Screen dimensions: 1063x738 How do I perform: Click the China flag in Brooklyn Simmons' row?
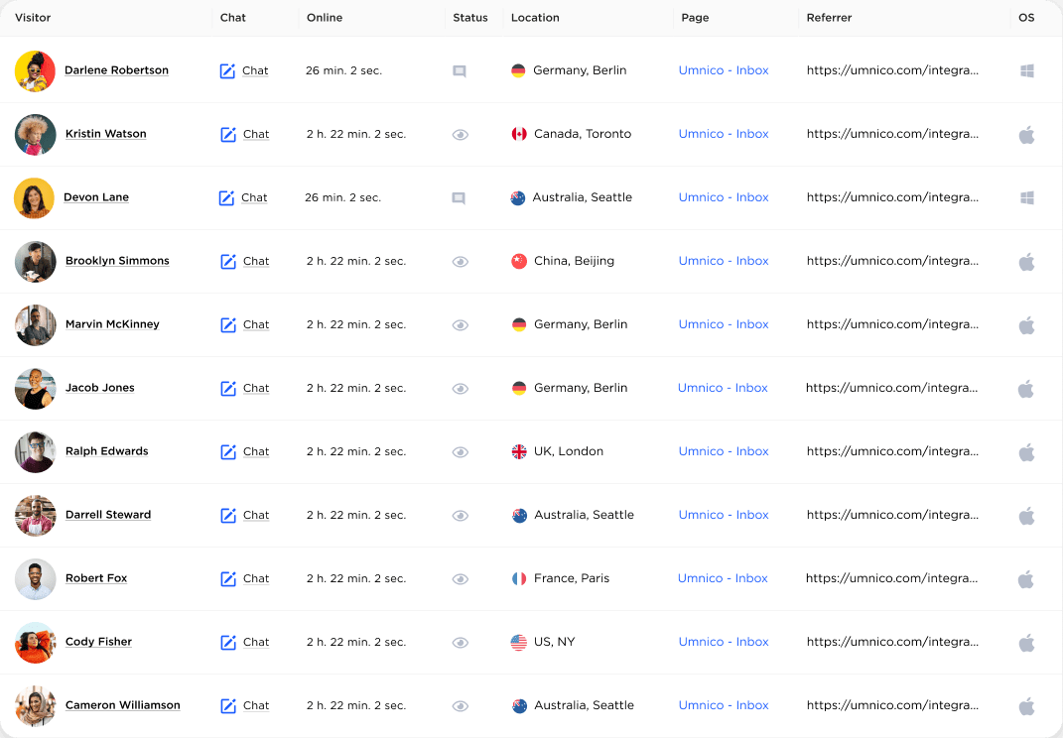click(517, 261)
